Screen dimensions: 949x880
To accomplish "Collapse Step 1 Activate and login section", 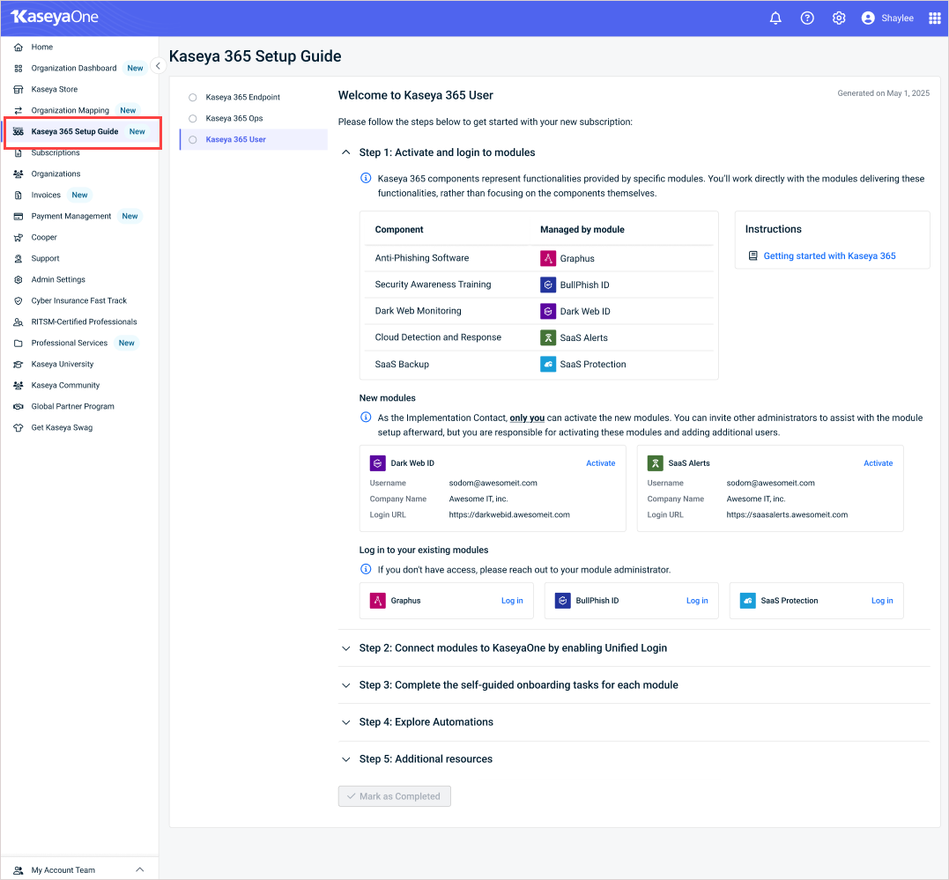I will click(345, 152).
